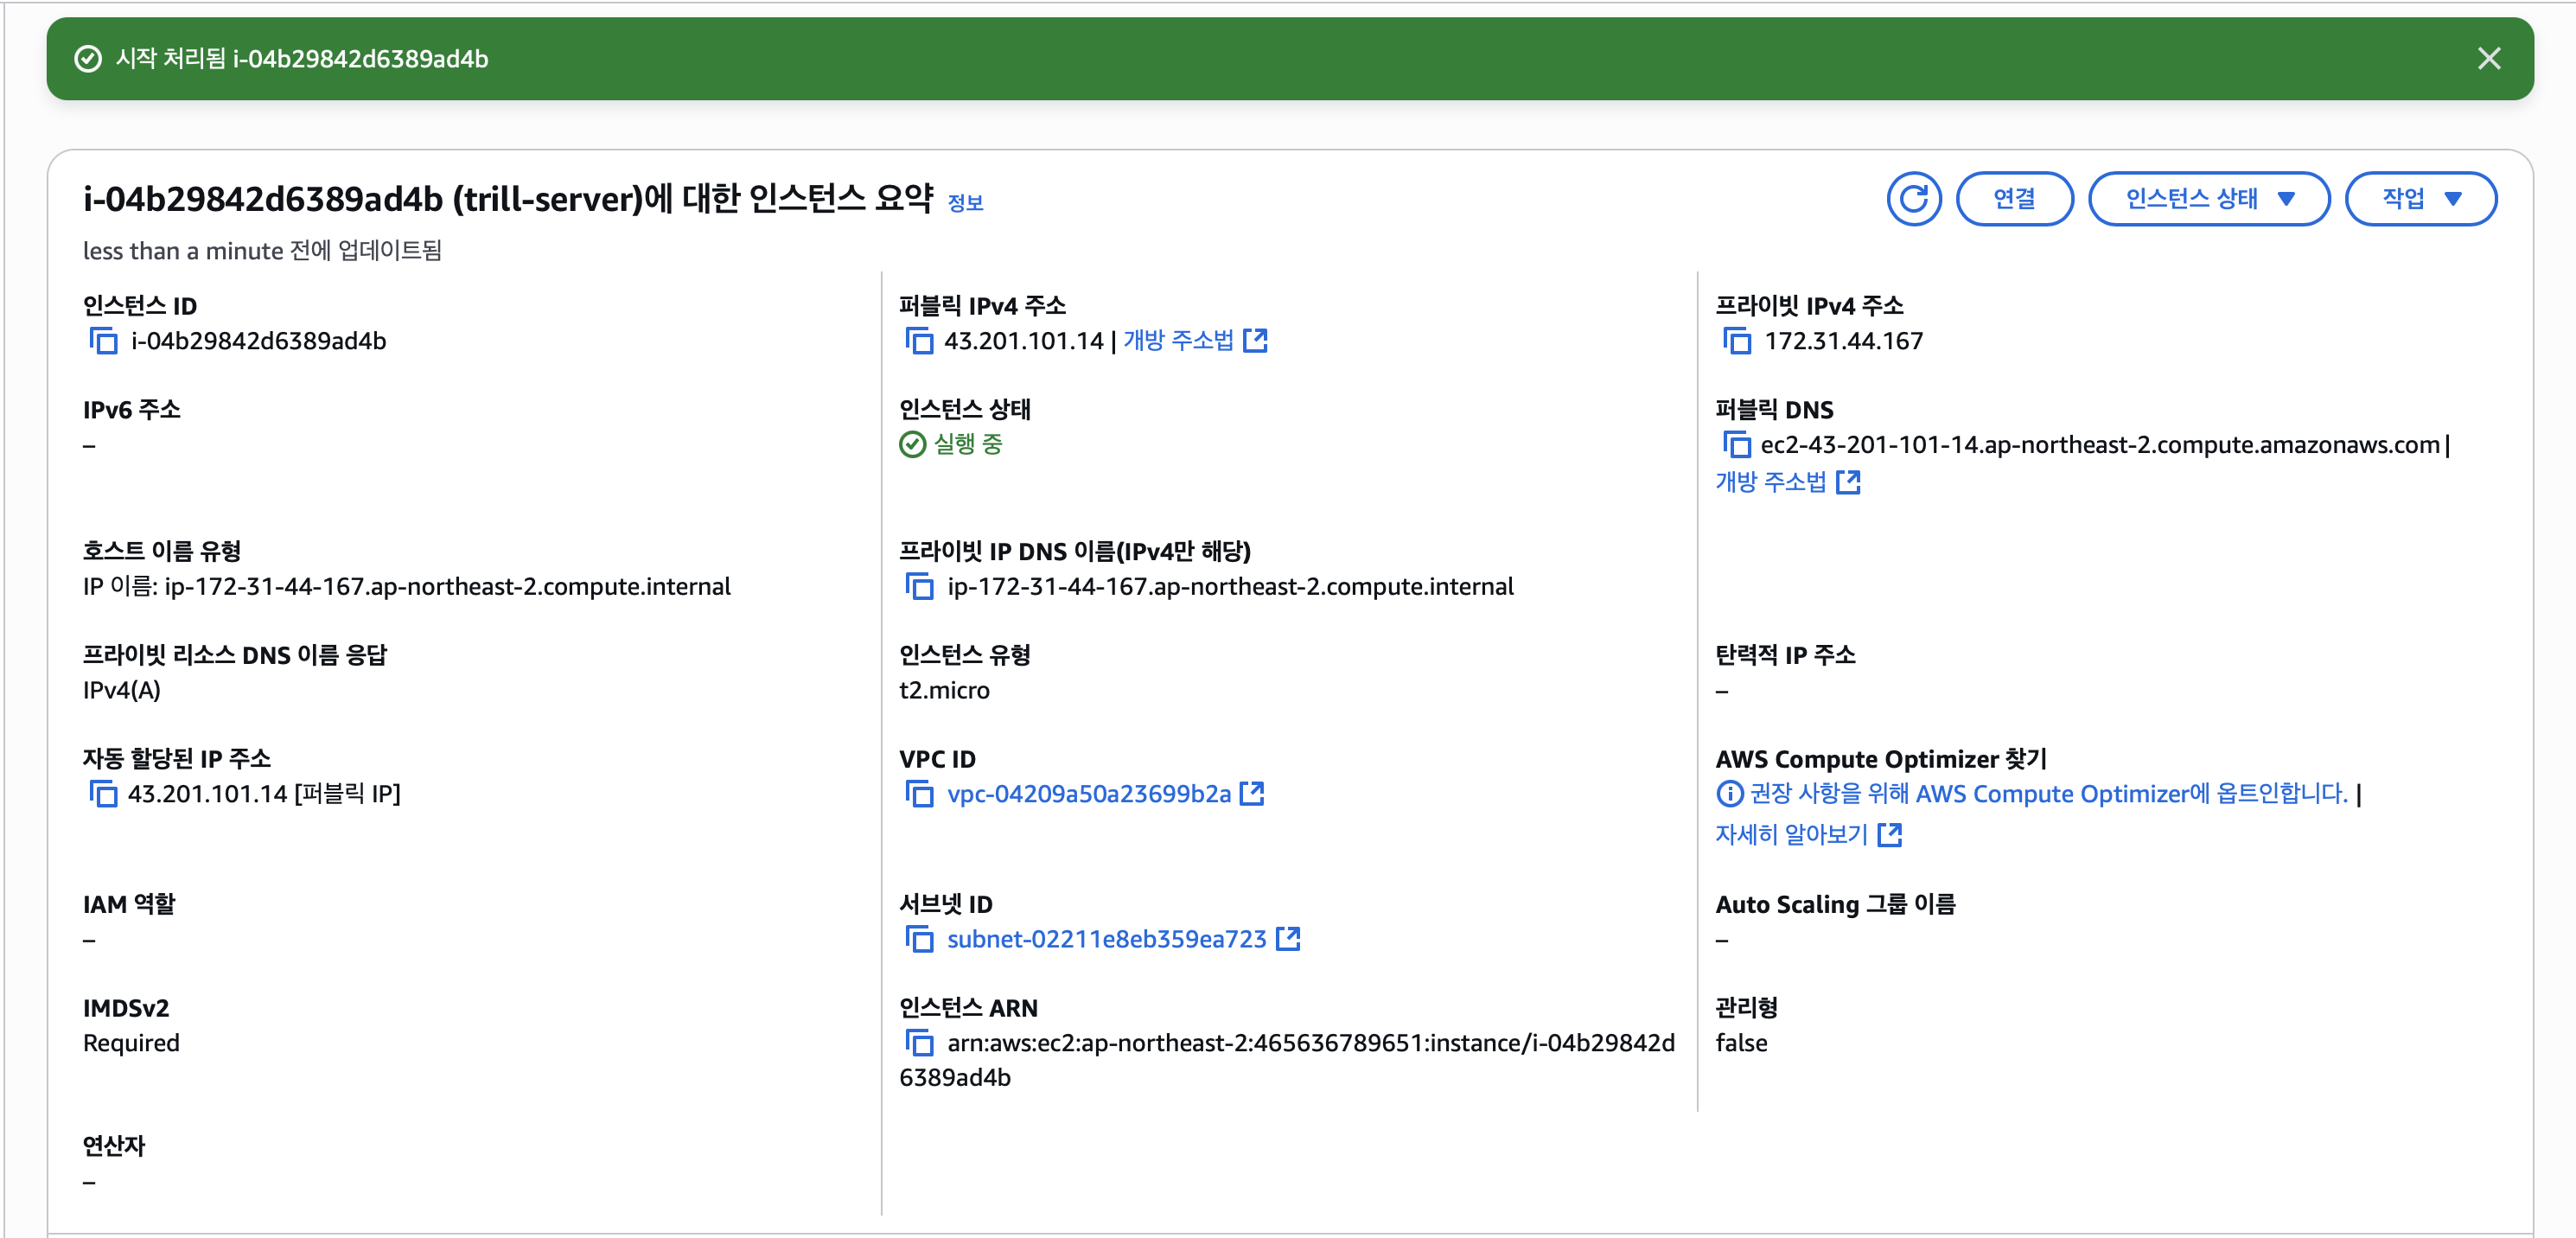2576x1238 pixels.
Task: Copy the instance ARN
Action: click(x=918, y=1042)
